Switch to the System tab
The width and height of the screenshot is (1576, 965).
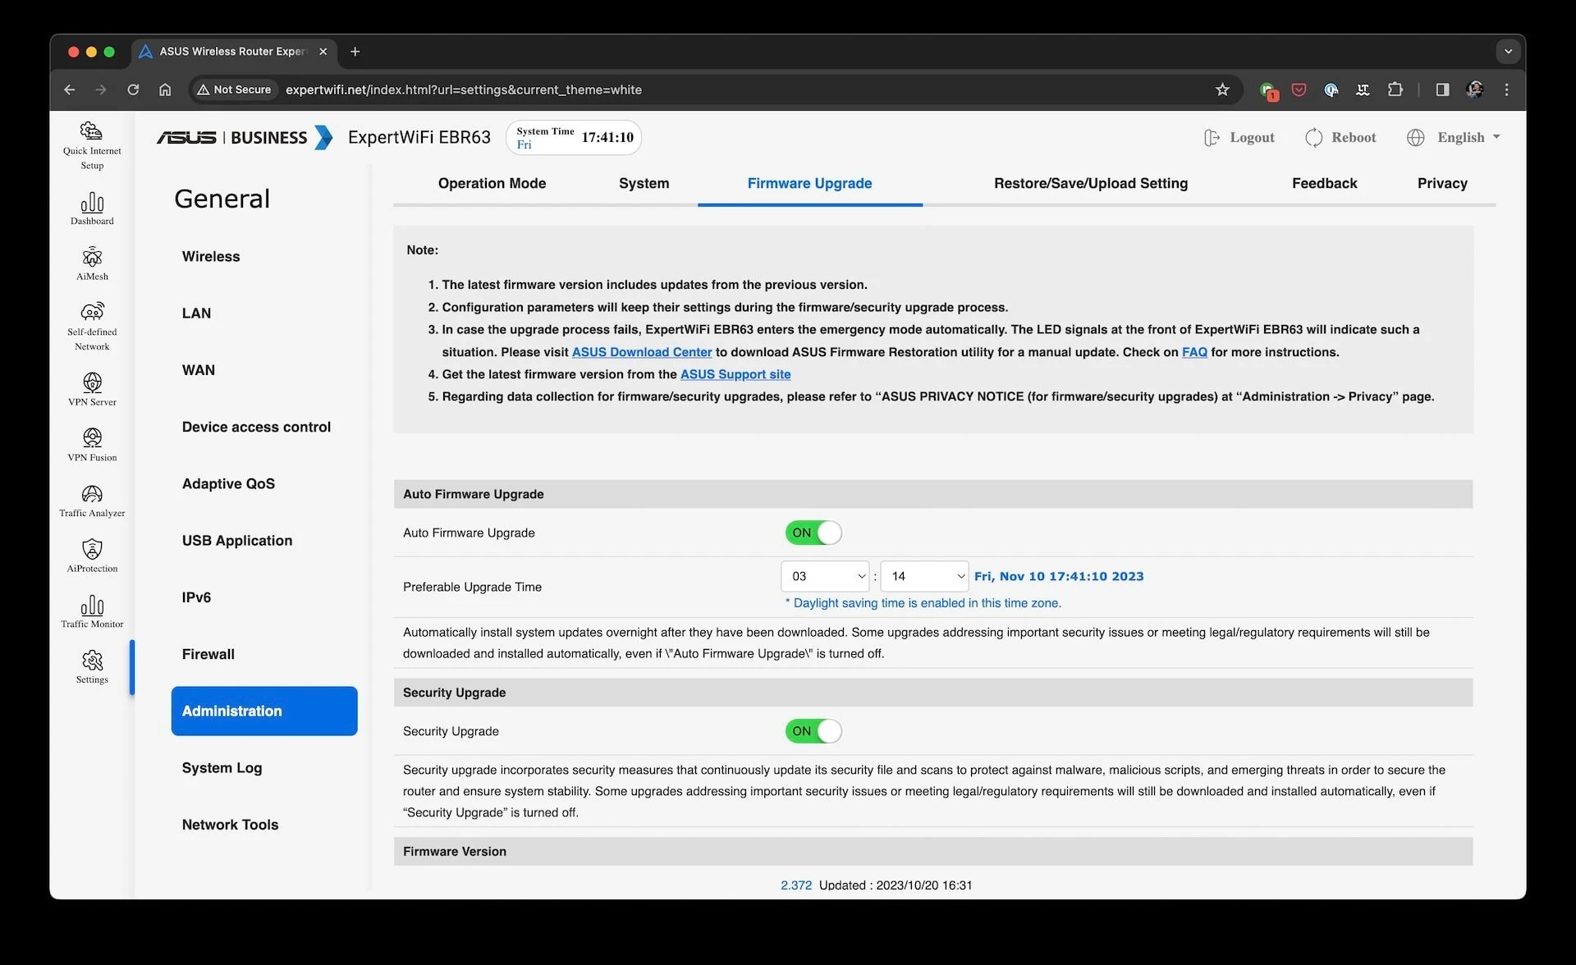(x=644, y=183)
